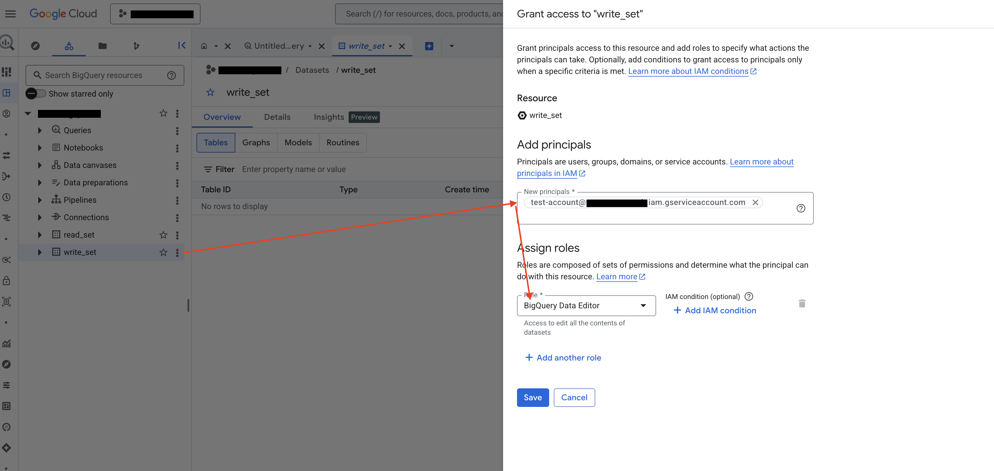Screen dimensions: 994x471
Task: Switch to the Details tab
Action: [x=277, y=117]
